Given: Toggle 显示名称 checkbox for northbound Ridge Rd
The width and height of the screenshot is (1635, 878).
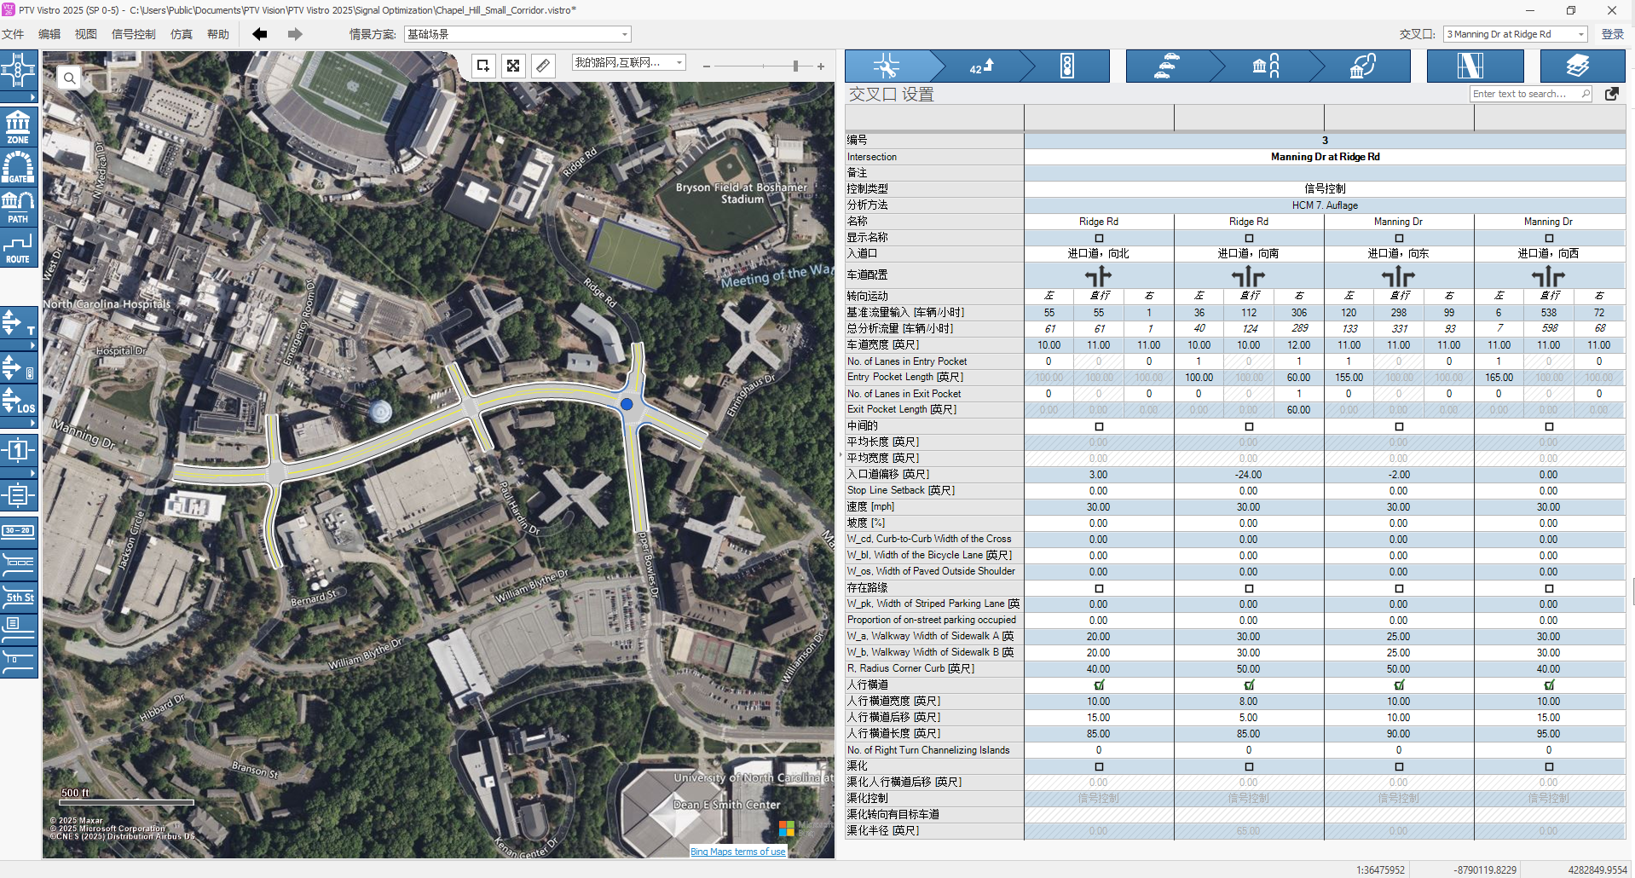Looking at the screenshot, I should click(x=1099, y=238).
